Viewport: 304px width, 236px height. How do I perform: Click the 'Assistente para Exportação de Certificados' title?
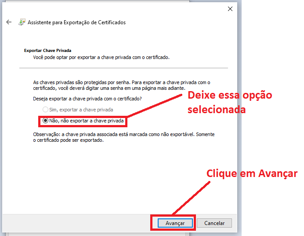pyautogui.click(x=76, y=22)
